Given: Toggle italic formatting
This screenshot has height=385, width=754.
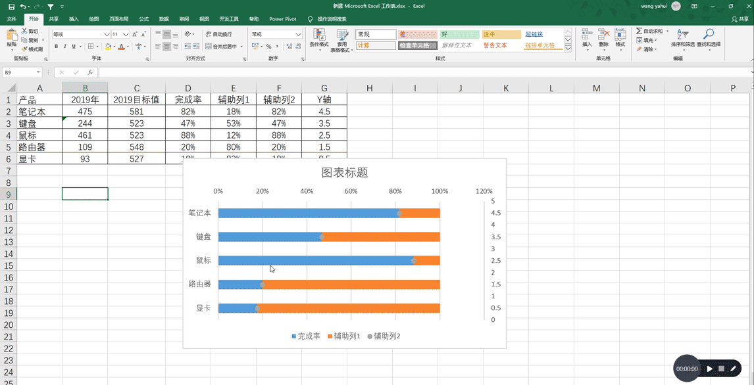Looking at the screenshot, I should click(x=65, y=47).
